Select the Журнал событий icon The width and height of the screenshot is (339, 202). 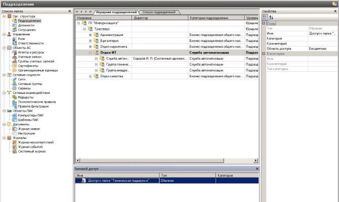[x=15, y=147]
